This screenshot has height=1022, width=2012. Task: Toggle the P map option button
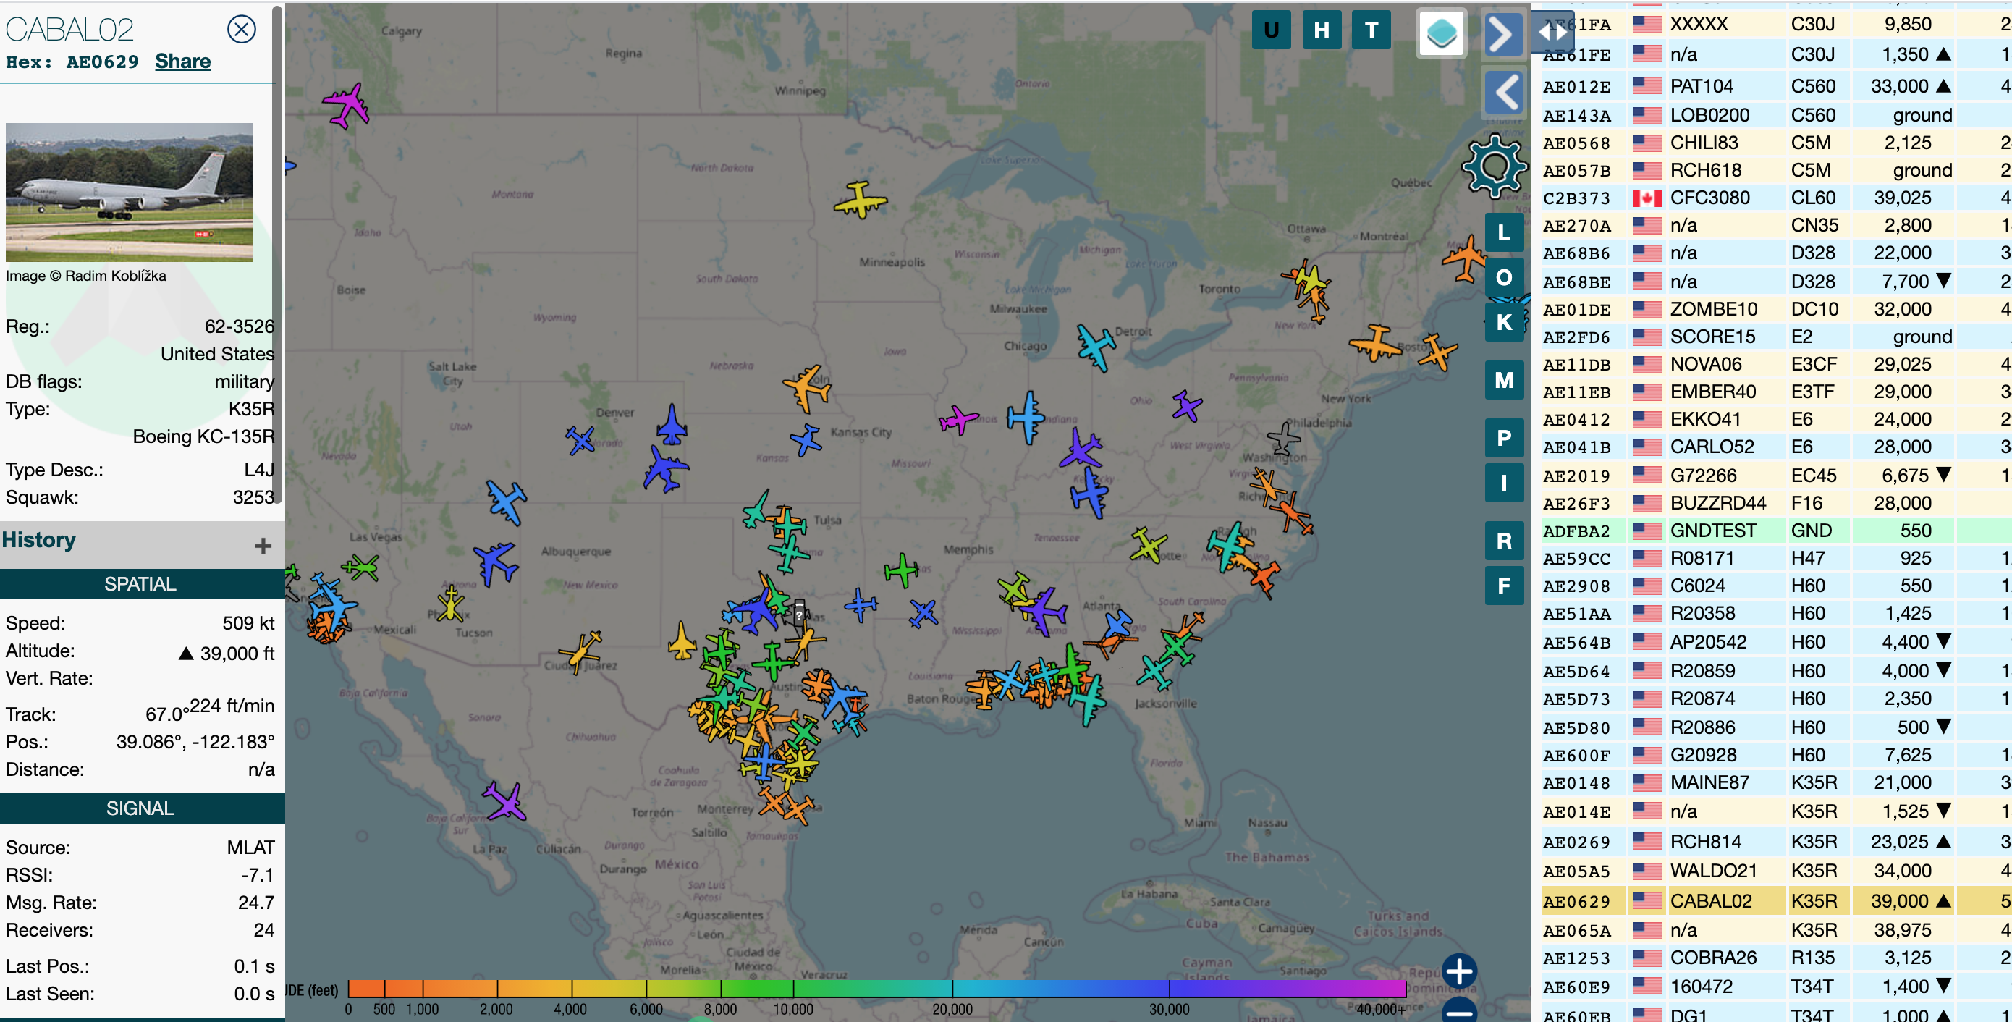(1503, 439)
